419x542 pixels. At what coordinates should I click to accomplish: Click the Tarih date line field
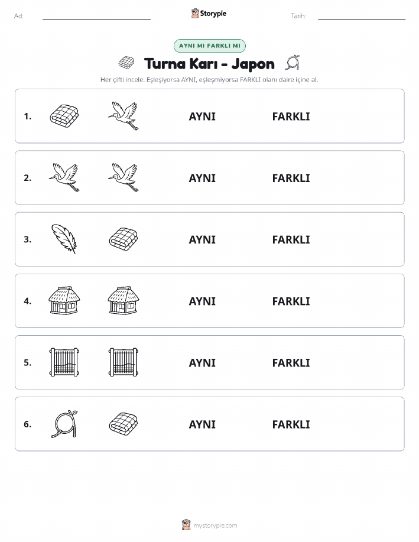point(362,16)
